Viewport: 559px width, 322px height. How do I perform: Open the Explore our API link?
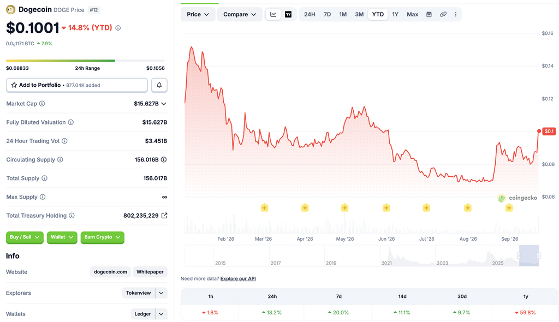pyautogui.click(x=238, y=278)
